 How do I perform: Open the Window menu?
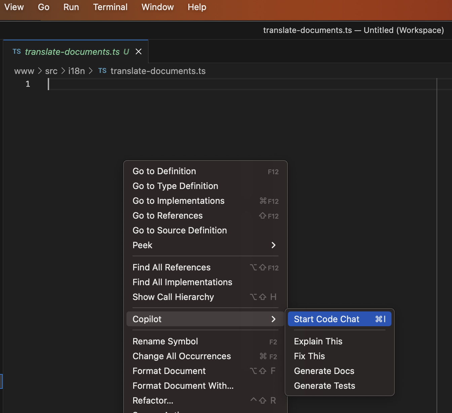(x=158, y=7)
